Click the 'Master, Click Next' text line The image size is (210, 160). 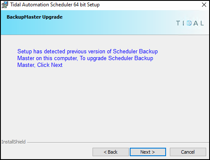(40, 65)
